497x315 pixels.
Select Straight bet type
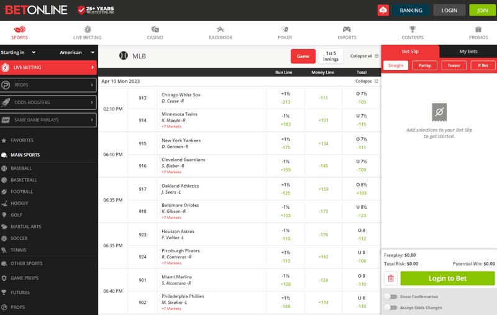tap(396, 65)
